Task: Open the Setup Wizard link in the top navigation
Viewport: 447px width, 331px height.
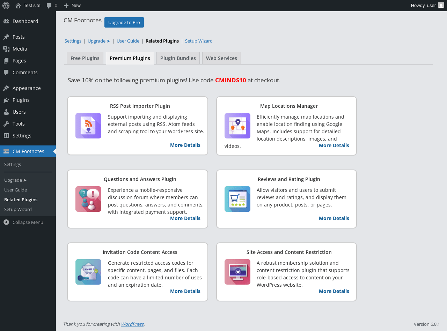Action: tap(199, 41)
